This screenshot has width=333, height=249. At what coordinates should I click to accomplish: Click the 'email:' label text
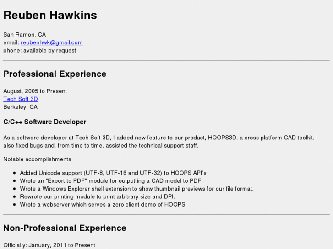[11, 42]
